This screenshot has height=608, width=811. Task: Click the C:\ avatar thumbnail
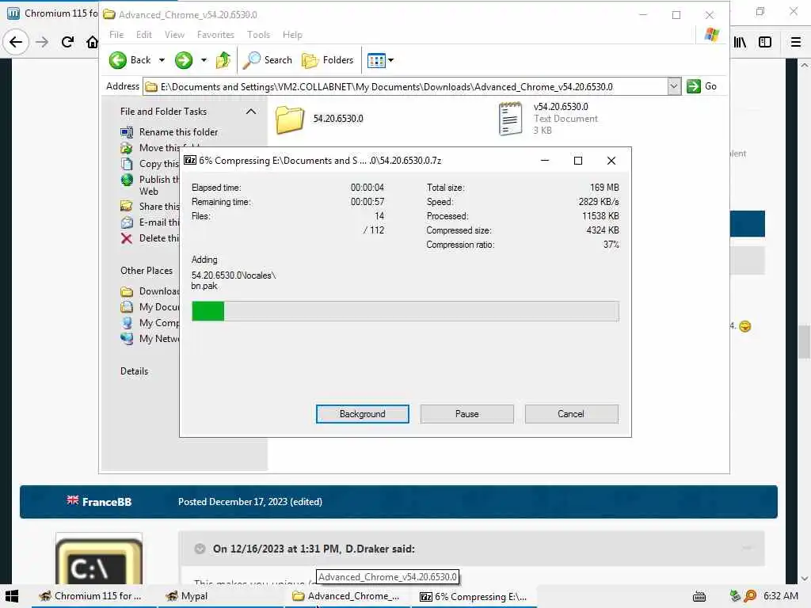pos(99,560)
